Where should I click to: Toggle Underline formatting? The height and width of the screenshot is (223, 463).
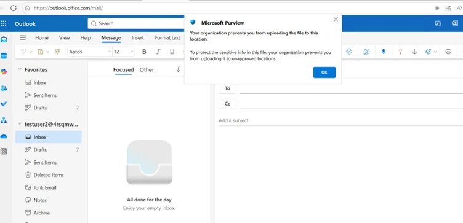click(x=172, y=52)
